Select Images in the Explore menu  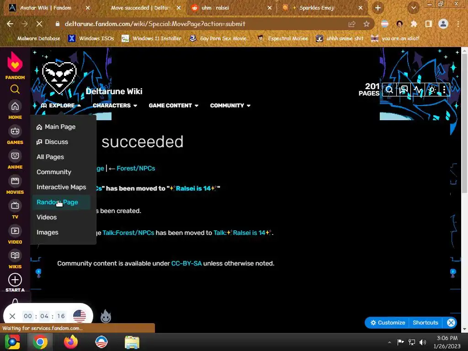[x=47, y=232]
